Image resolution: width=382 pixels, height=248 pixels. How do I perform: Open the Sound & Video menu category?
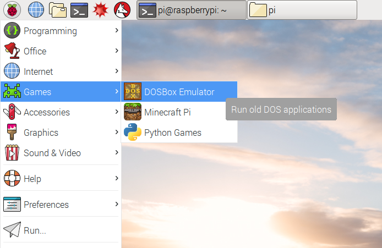(61, 153)
